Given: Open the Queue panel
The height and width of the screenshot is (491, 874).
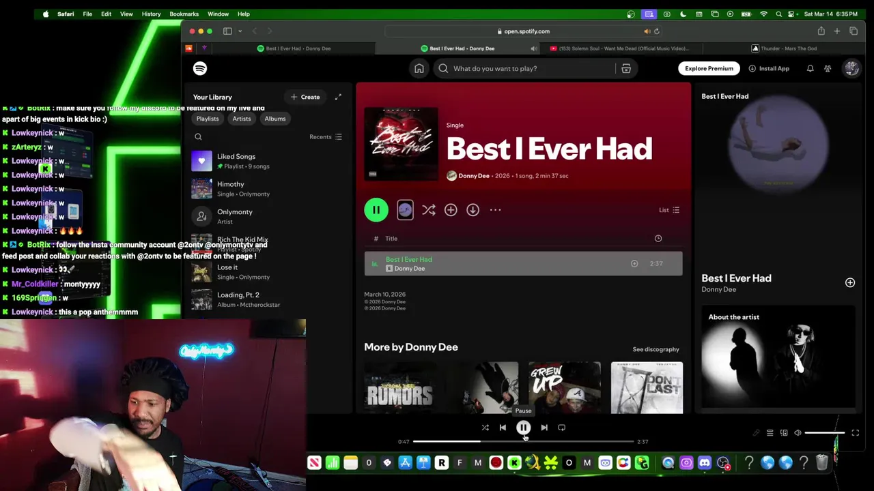Looking at the screenshot, I should coord(770,433).
